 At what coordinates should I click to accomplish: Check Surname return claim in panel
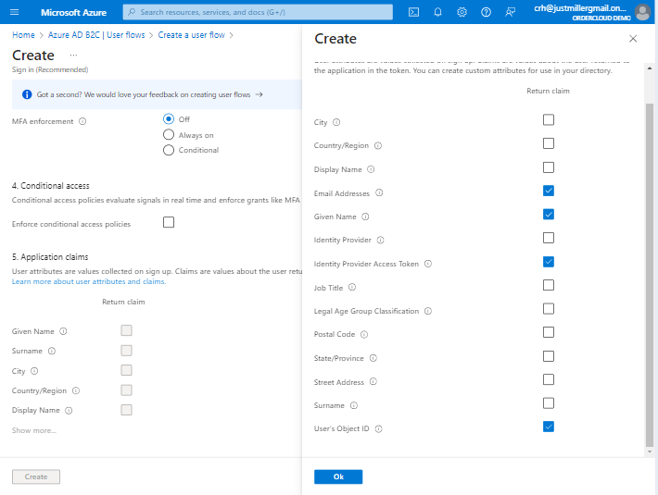pos(549,403)
